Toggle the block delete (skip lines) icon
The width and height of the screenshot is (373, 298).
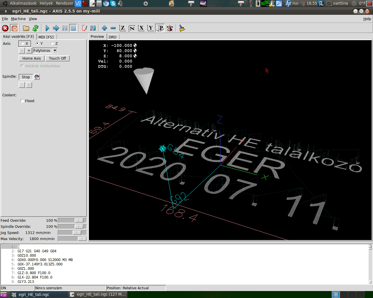85,28
